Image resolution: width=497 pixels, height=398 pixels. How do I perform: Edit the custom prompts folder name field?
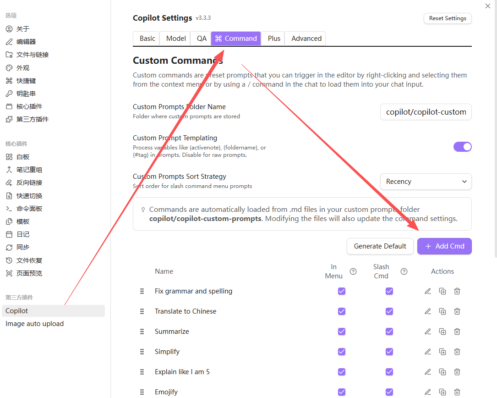click(426, 112)
